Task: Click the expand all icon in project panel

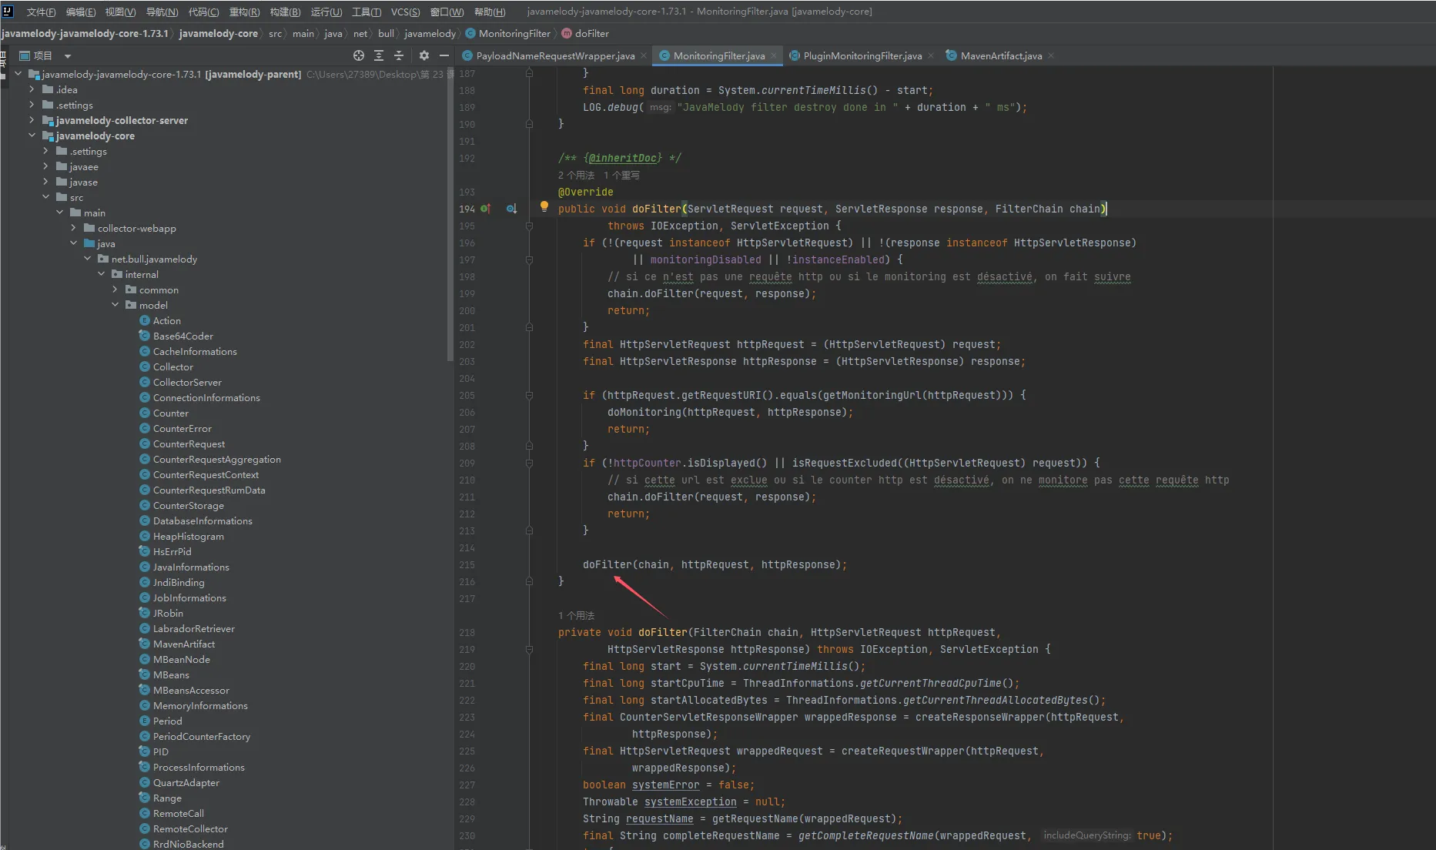Action: [x=379, y=55]
